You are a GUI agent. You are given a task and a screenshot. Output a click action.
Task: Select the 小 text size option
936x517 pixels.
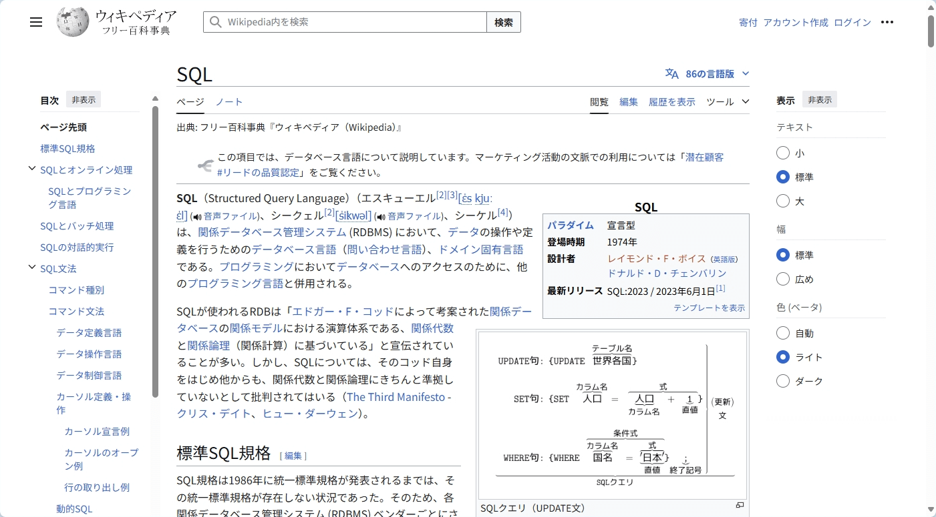click(x=783, y=153)
